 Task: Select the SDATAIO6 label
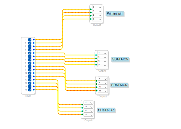click(119, 85)
